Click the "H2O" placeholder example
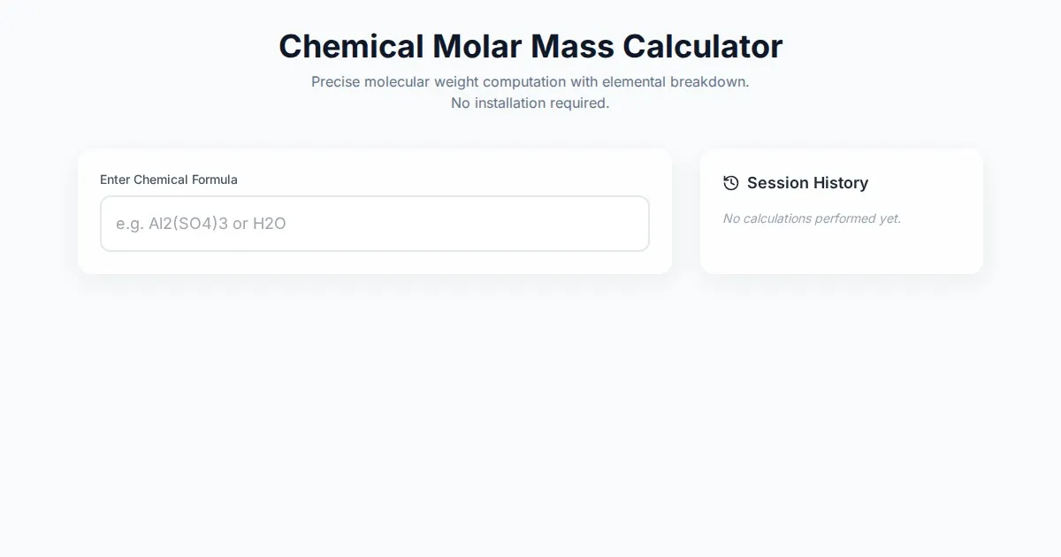 270,224
